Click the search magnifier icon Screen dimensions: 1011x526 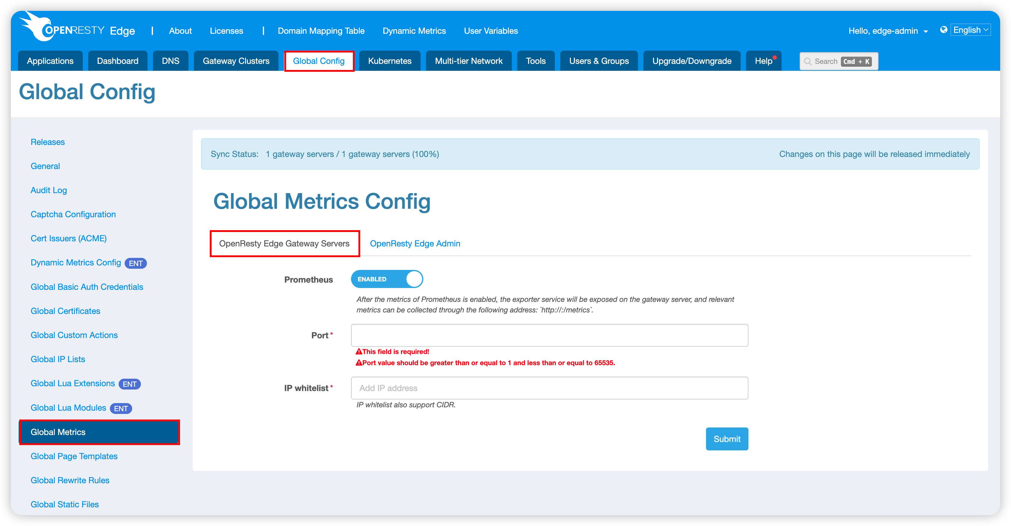(x=807, y=61)
